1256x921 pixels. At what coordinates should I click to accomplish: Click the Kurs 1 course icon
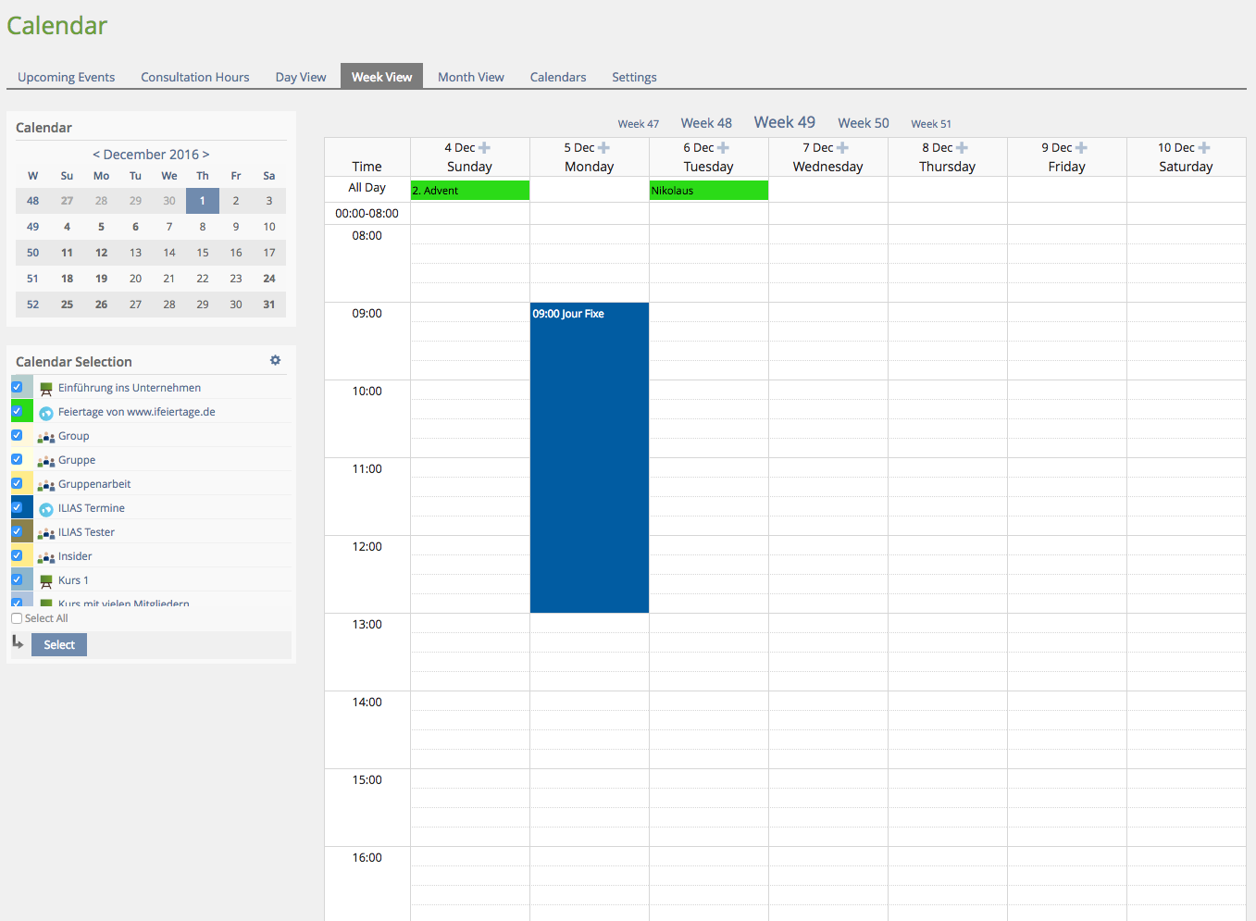click(x=46, y=581)
